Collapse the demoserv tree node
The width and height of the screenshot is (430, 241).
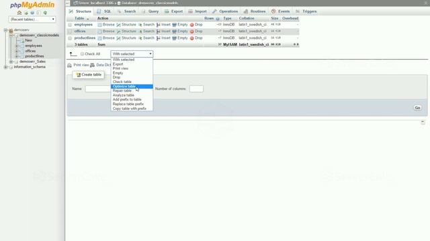click(6, 30)
